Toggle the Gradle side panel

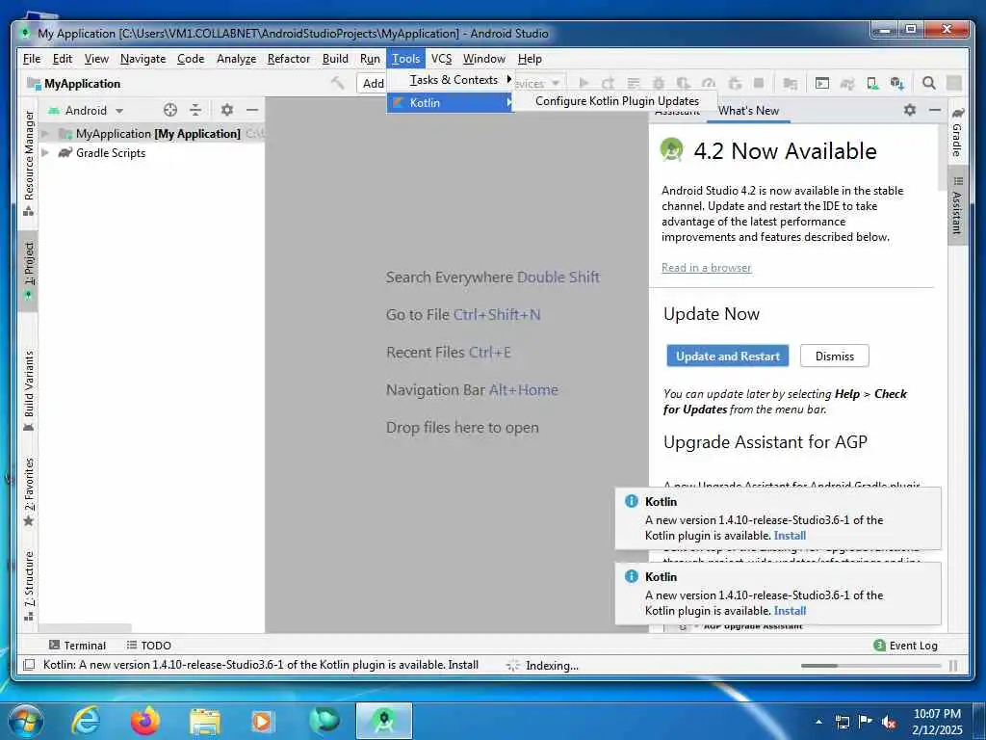pyautogui.click(x=957, y=132)
